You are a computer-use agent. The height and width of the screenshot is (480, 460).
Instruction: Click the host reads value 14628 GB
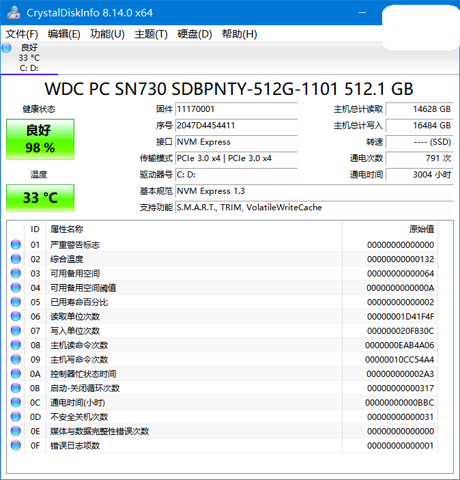(419, 109)
